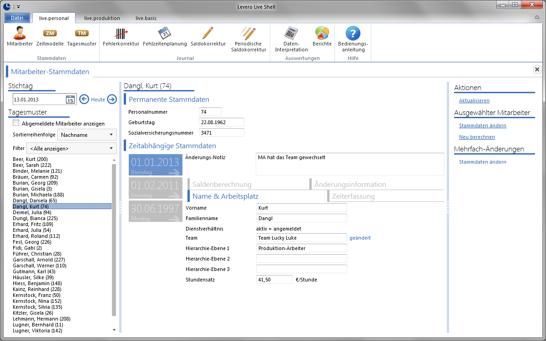Viewport: 546px width, 341px height.
Task: Click the Aktualisieren link
Action: [474, 100]
